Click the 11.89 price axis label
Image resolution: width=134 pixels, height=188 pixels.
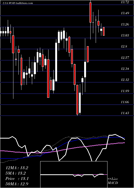125,91
